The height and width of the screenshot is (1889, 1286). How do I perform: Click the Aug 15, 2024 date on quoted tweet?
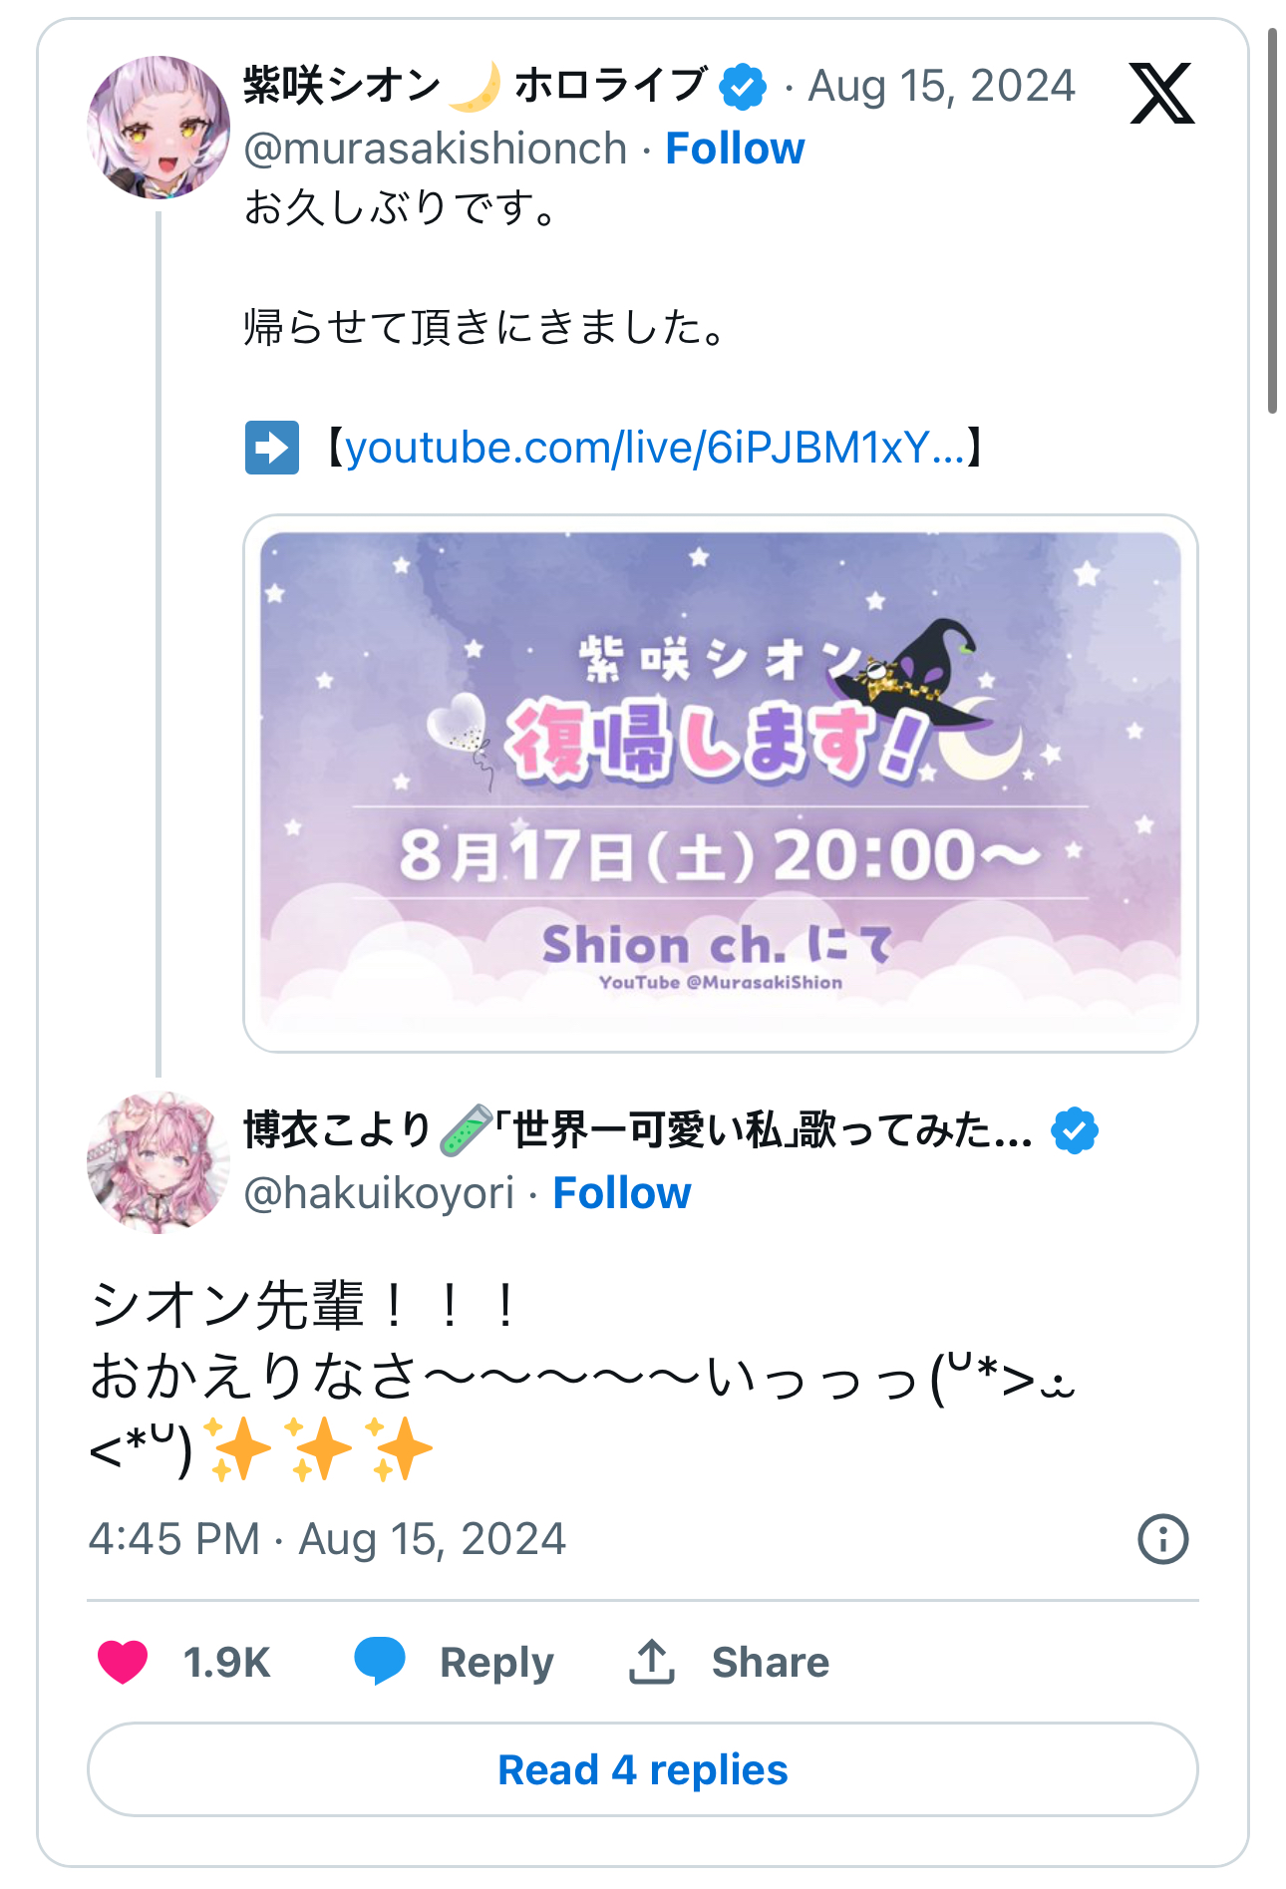pos(941,86)
